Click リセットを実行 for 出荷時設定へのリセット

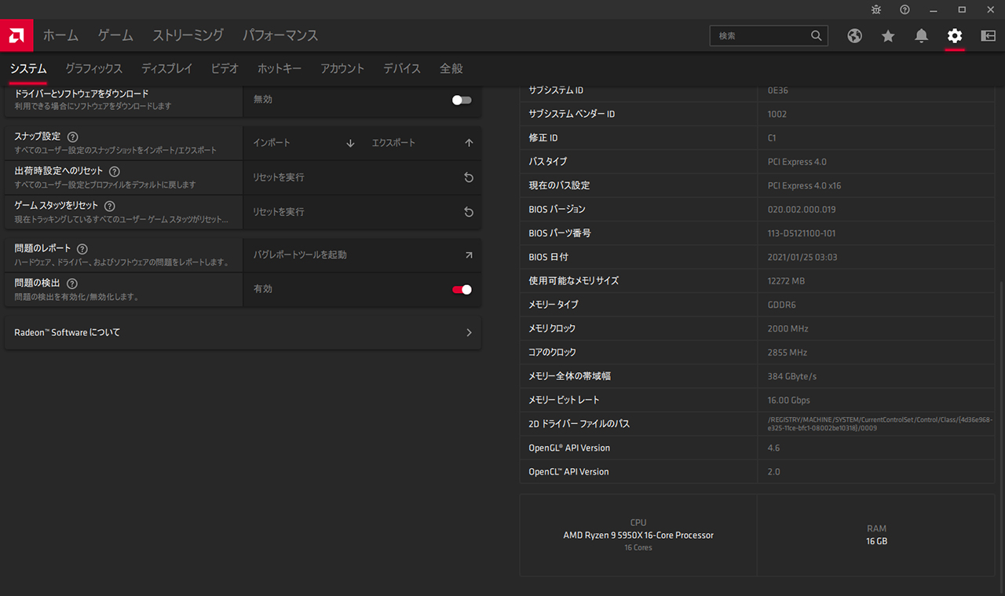[362, 177]
